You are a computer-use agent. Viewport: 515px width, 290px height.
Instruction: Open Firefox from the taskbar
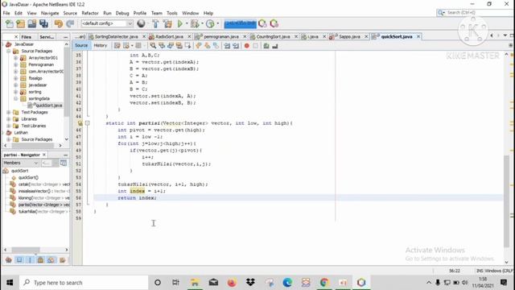pyautogui.click(x=232, y=283)
